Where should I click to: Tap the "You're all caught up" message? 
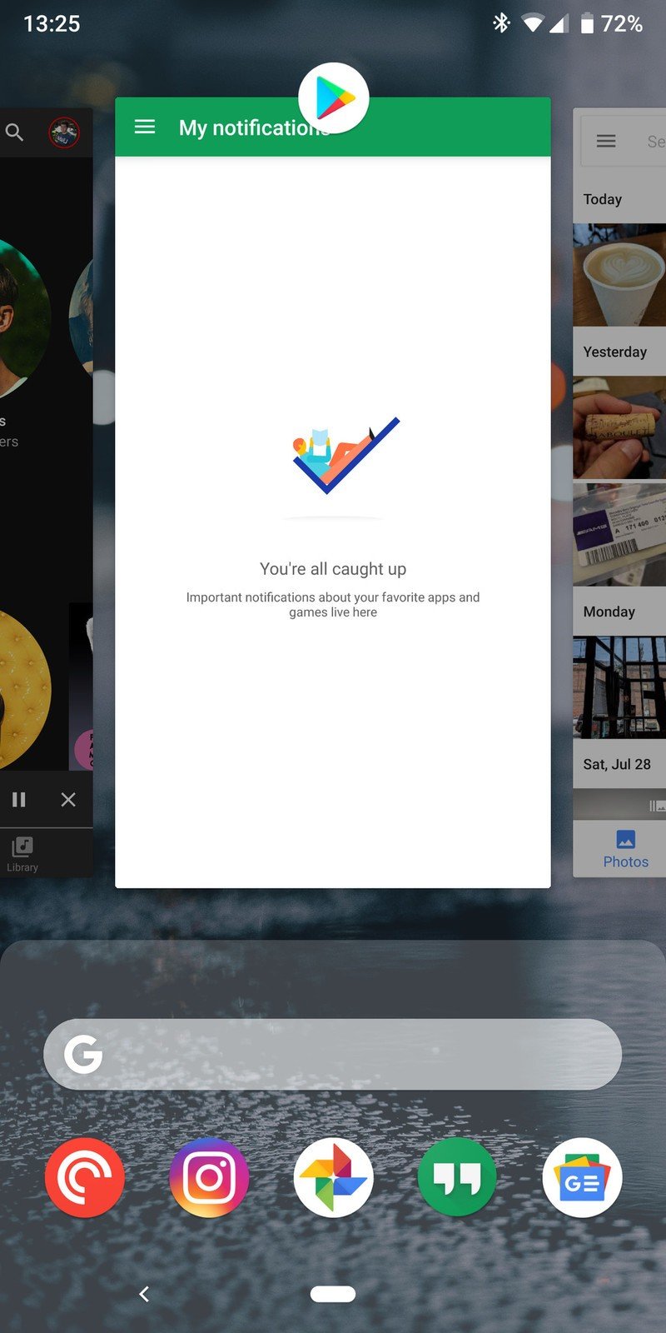tap(333, 569)
